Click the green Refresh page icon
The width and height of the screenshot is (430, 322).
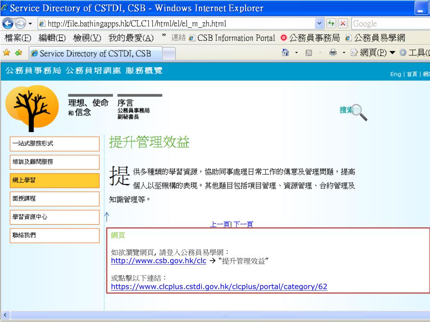[331, 23]
